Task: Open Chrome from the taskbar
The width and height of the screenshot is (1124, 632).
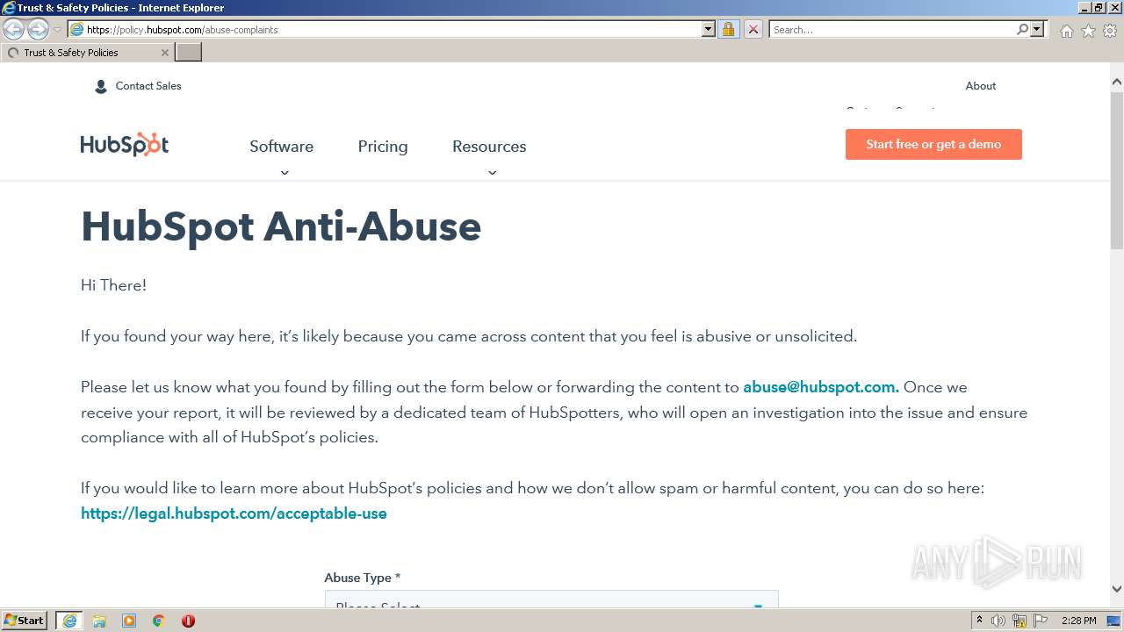Action: (159, 621)
